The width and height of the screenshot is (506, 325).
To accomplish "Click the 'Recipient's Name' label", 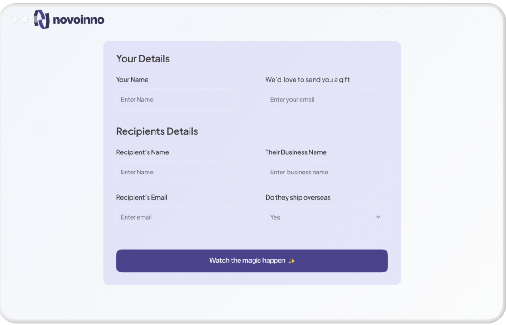I will pyautogui.click(x=142, y=152).
